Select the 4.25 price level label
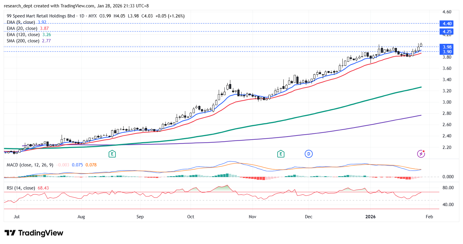 (x=447, y=32)
